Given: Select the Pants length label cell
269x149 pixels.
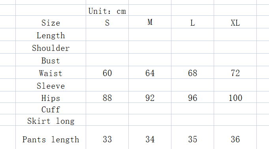Looking at the screenshot, I should click(x=51, y=137).
